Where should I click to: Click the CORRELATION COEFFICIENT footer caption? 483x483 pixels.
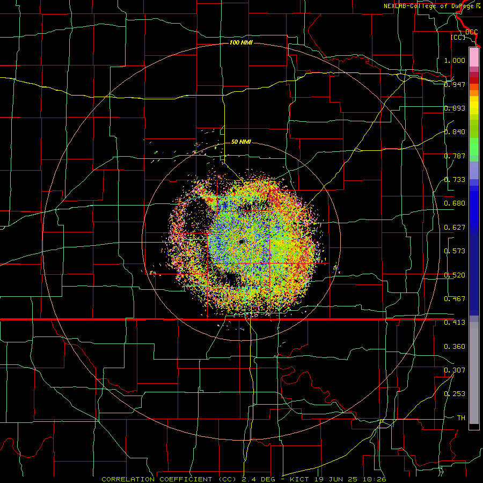pos(244,479)
